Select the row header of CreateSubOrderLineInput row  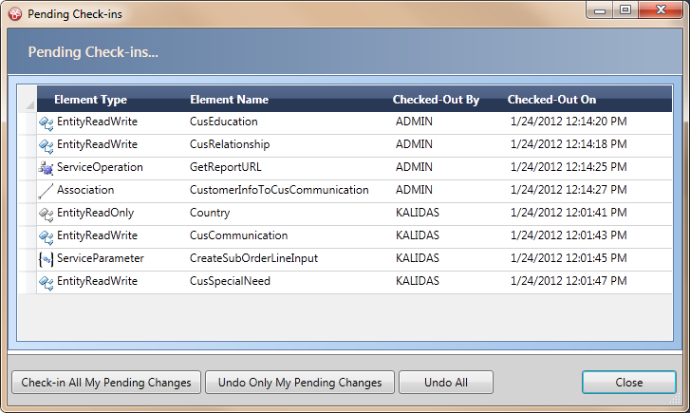tap(28, 259)
